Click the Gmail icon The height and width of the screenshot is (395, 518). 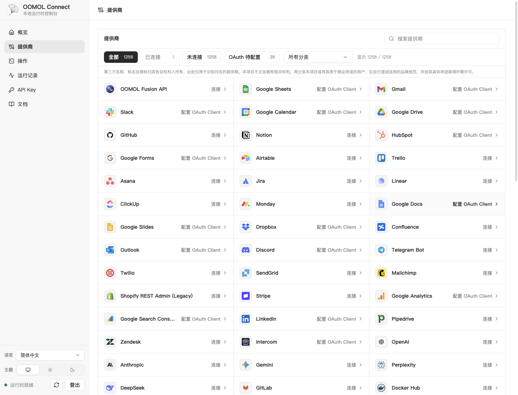click(381, 89)
